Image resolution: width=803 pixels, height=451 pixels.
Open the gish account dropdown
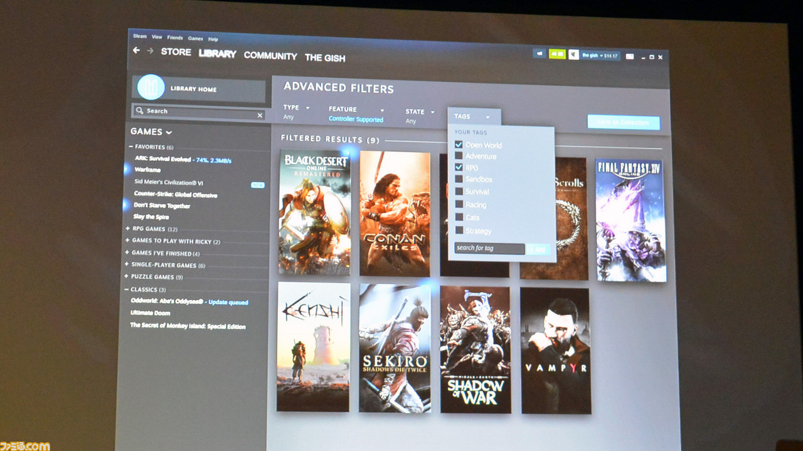tap(600, 56)
